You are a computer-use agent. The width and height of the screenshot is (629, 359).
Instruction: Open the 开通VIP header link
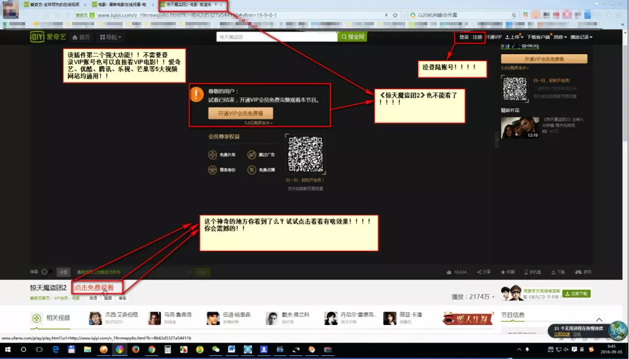tap(493, 37)
